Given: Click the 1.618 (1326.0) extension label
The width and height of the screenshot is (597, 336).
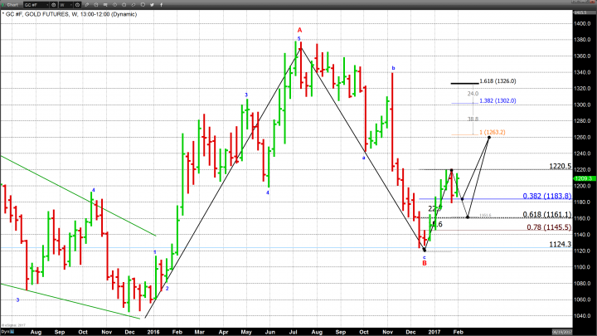Looking at the screenshot, I should click(x=498, y=82).
